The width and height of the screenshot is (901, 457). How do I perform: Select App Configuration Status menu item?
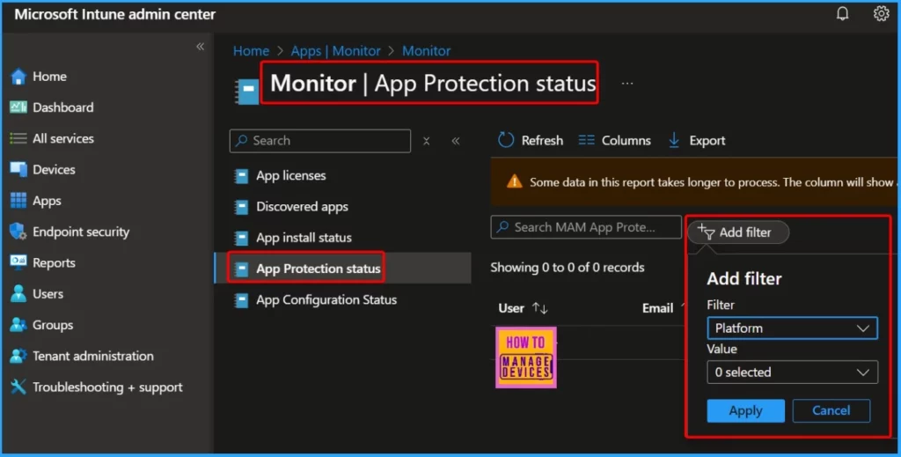click(x=326, y=299)
